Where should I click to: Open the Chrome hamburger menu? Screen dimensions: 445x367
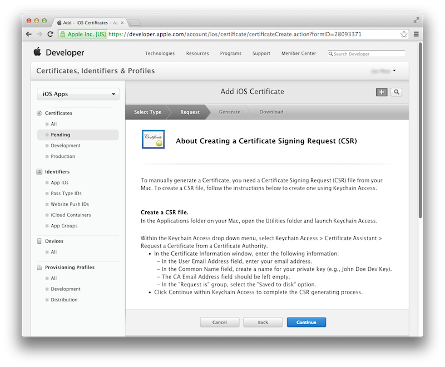click(x=416, y=34)
